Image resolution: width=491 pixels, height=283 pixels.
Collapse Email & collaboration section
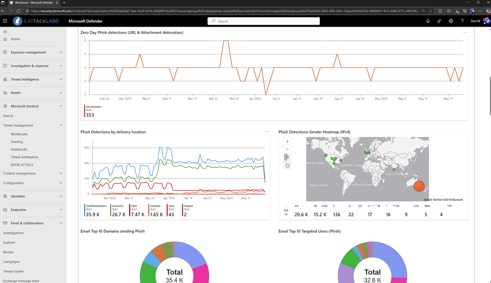pyautogui.click(x=61, y=223)
